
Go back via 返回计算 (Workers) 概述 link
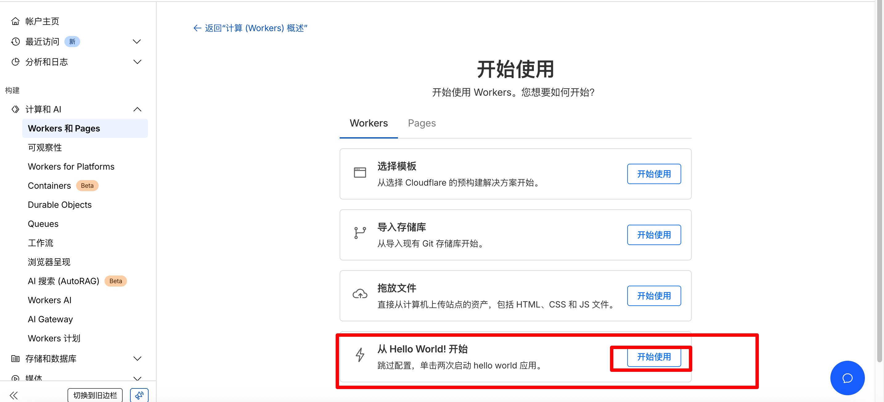(x=250, y=28)
